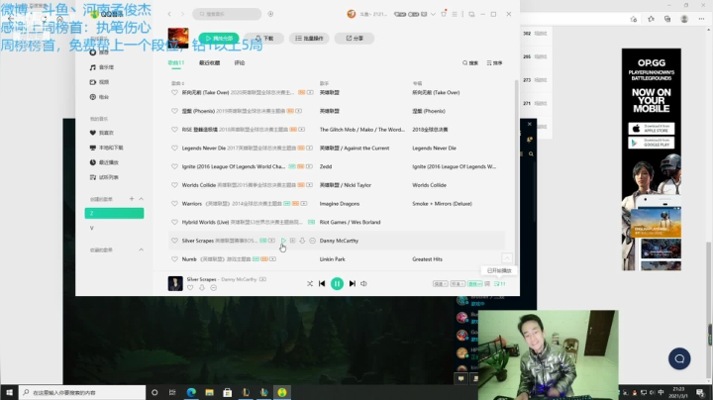Switch to mini mode icon in title bar
Viewport: 713px width, 400px height.
tap(471, 14)
